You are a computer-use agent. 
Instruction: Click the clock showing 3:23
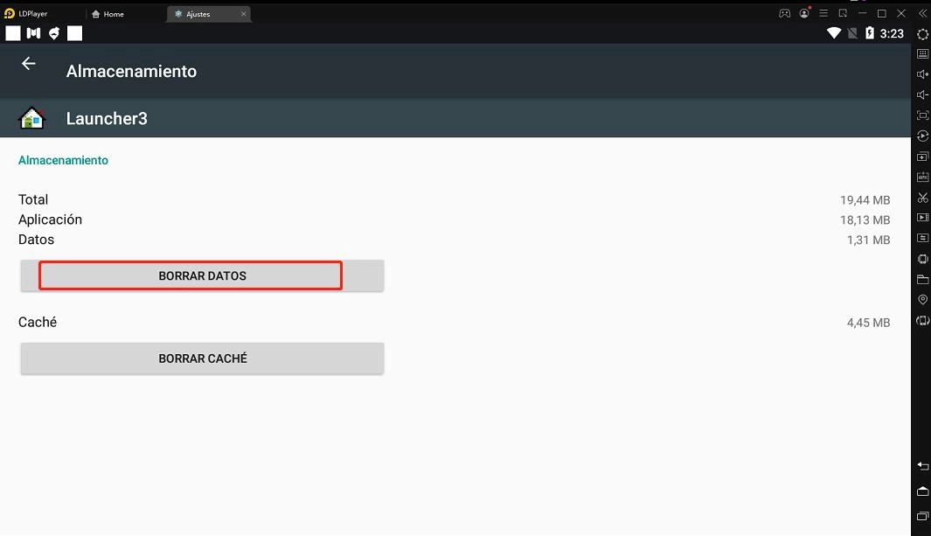click(892, 34)
